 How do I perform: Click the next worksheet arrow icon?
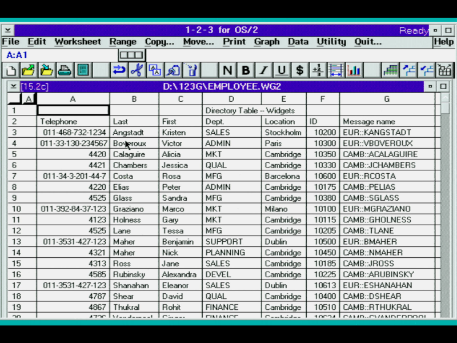coord(408,70)
